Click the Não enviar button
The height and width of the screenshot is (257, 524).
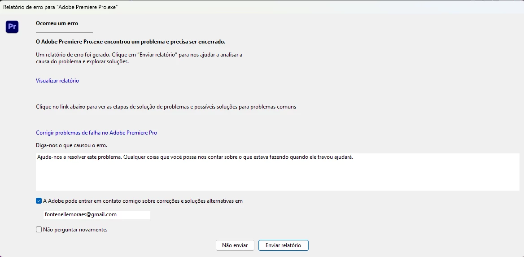pyautogui.click(x=235, y=245)
